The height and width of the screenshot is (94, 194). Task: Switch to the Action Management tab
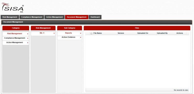click(x=54, y=17)
